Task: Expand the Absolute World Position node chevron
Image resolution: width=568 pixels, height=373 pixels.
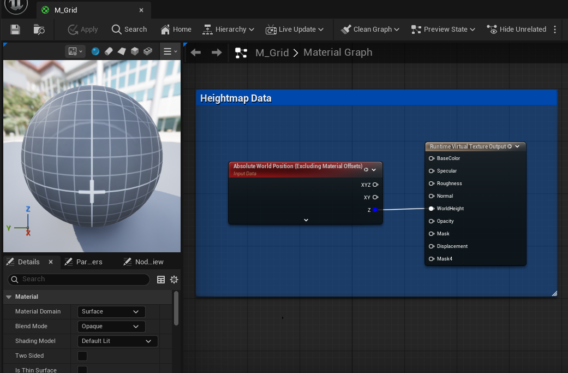Action: tap(305, 220)
